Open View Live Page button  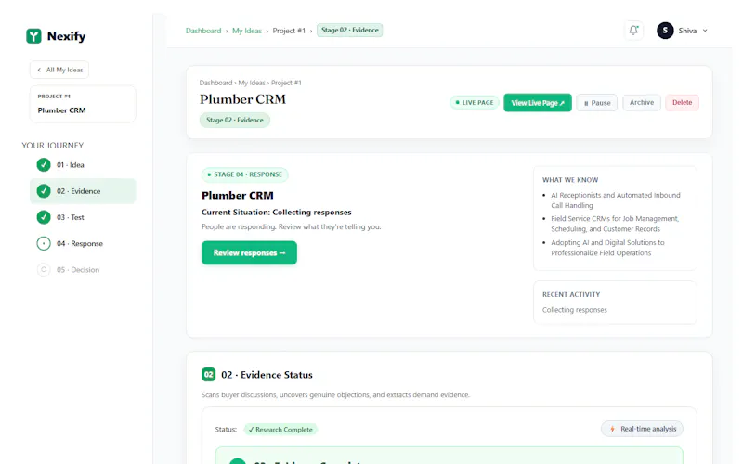tap(538, 103)
